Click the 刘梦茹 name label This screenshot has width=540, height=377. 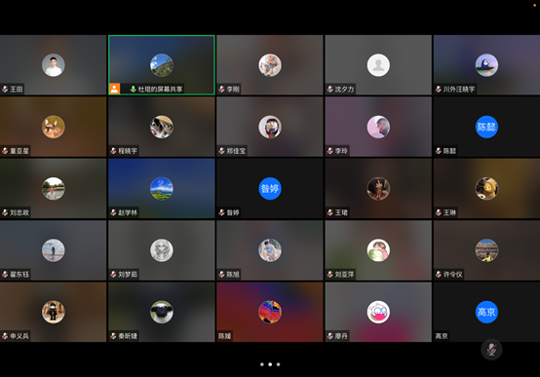click(x=128, y=275)
